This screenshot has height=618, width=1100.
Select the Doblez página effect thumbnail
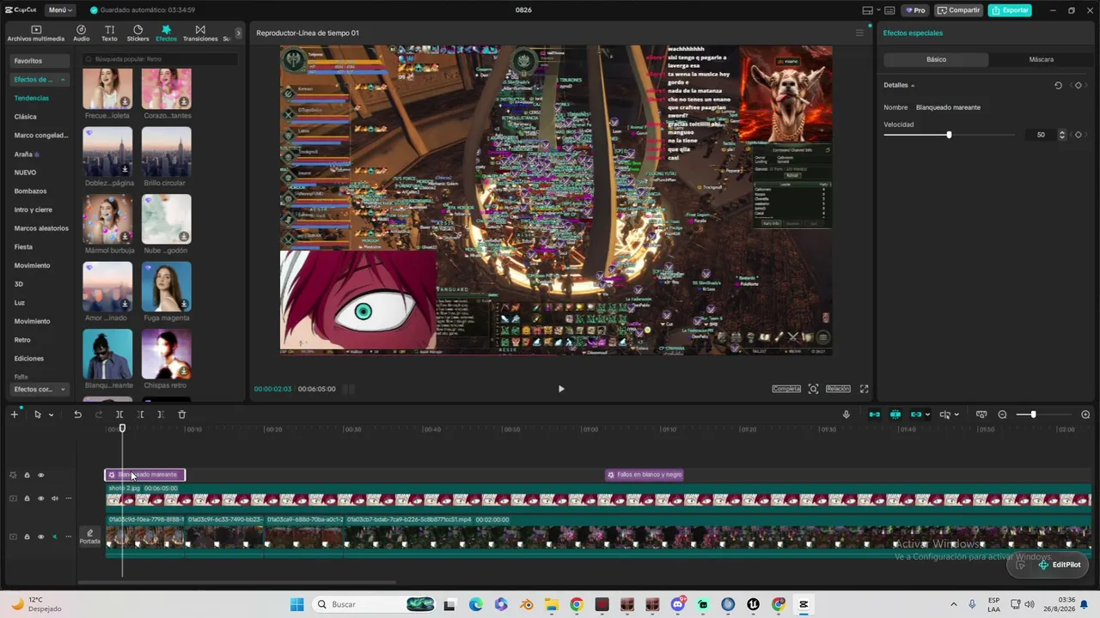coord(107,152)
